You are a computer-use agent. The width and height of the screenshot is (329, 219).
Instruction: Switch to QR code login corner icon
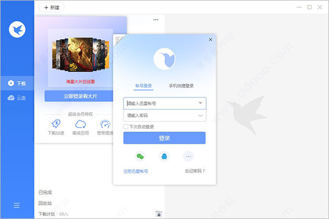(119, 40)
